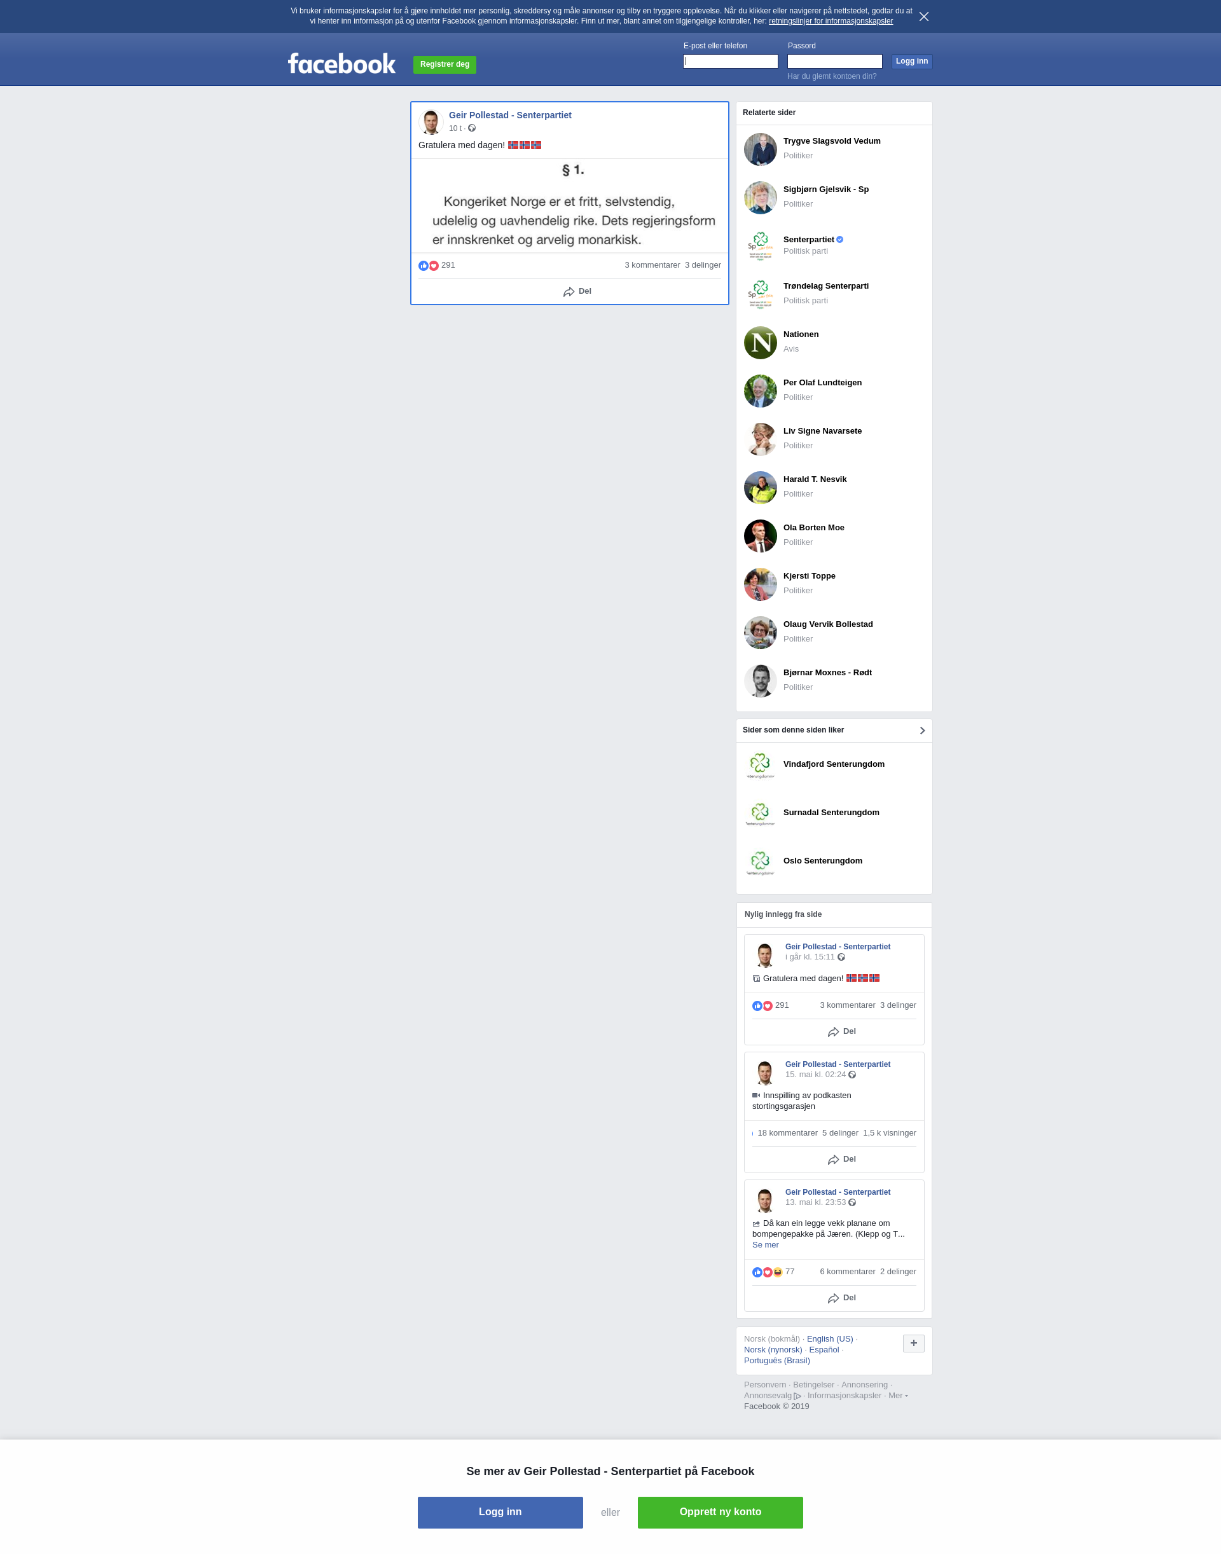Screen dimensions: 1221x1554
Task: View reactions on the bompengepakke post
Action: click(x=773, y=1272)
